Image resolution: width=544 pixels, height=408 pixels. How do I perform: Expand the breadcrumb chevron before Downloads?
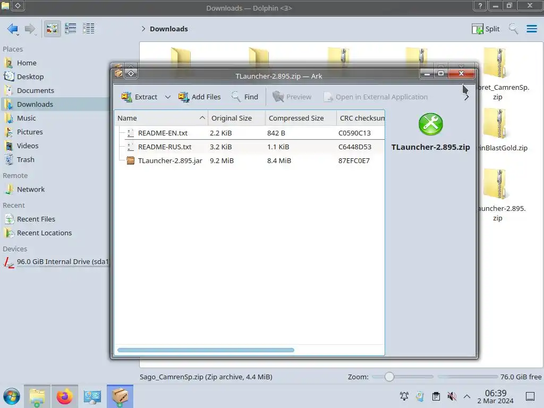pos(143,29)
